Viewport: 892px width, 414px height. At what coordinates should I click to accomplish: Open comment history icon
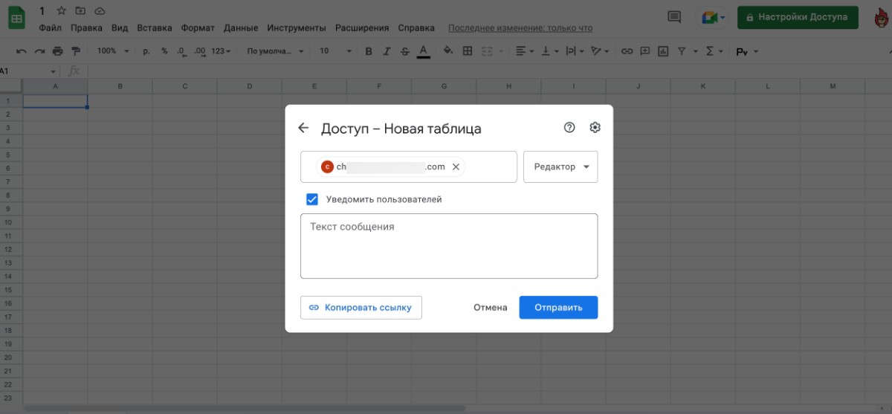click(674, 17)
